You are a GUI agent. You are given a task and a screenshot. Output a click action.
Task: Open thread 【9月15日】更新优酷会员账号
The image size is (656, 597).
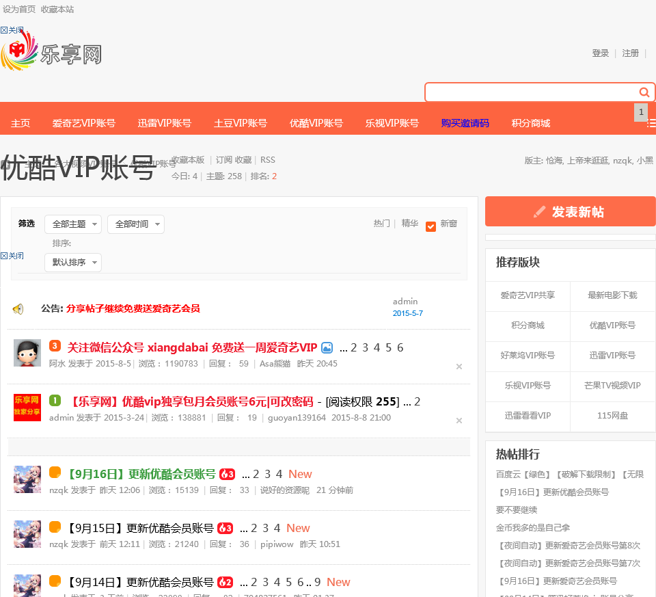(139, 528)
